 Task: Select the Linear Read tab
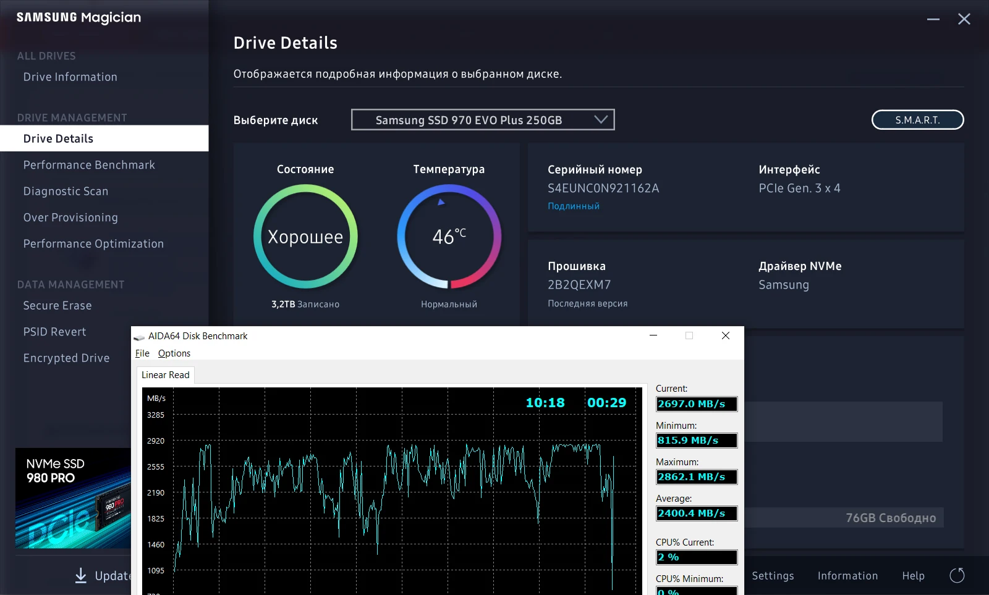click(x=166, y=375)
